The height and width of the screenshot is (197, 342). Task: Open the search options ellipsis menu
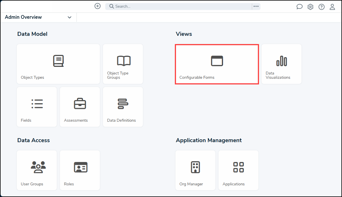click(256, 6)
